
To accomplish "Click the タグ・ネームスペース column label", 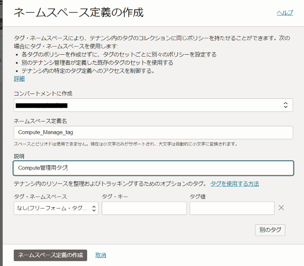I will tap(40, 197).
